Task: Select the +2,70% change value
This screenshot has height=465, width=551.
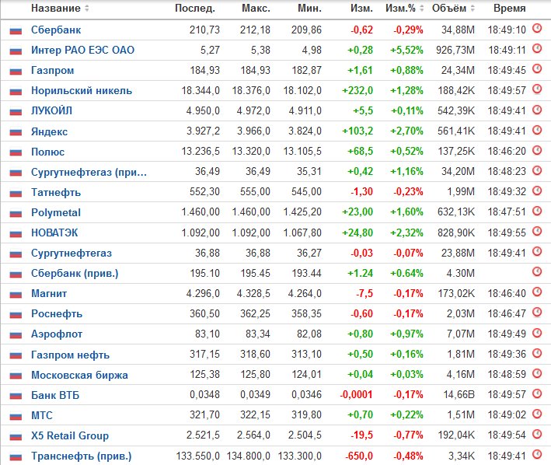Action: coord(406,131)
